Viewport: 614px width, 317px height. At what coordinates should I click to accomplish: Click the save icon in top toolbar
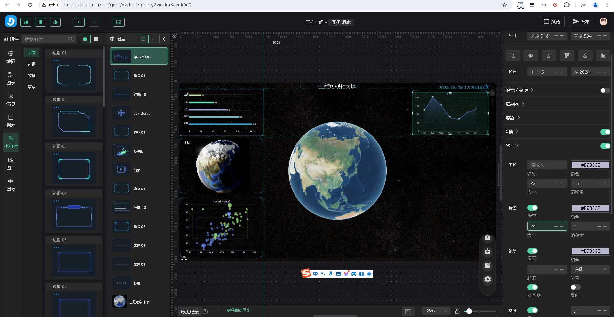coord(118,22)
